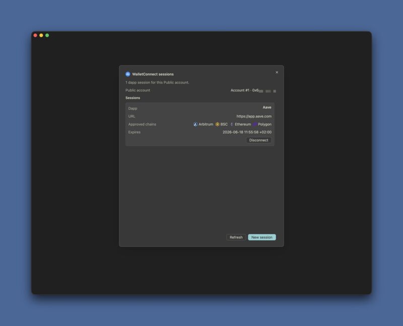Click the yellow minimize window button

[x=41, y=35]
